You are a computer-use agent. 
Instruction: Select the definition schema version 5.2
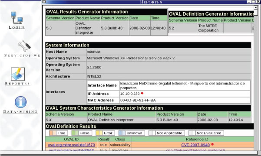172,28
